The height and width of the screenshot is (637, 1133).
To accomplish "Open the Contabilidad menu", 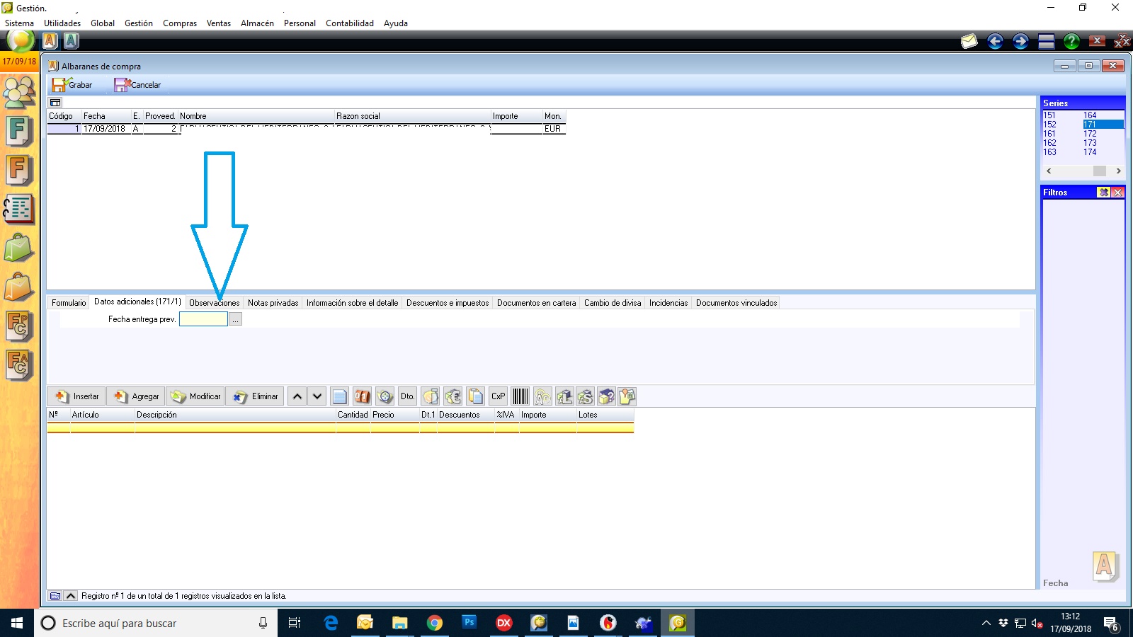I will 350,23.
